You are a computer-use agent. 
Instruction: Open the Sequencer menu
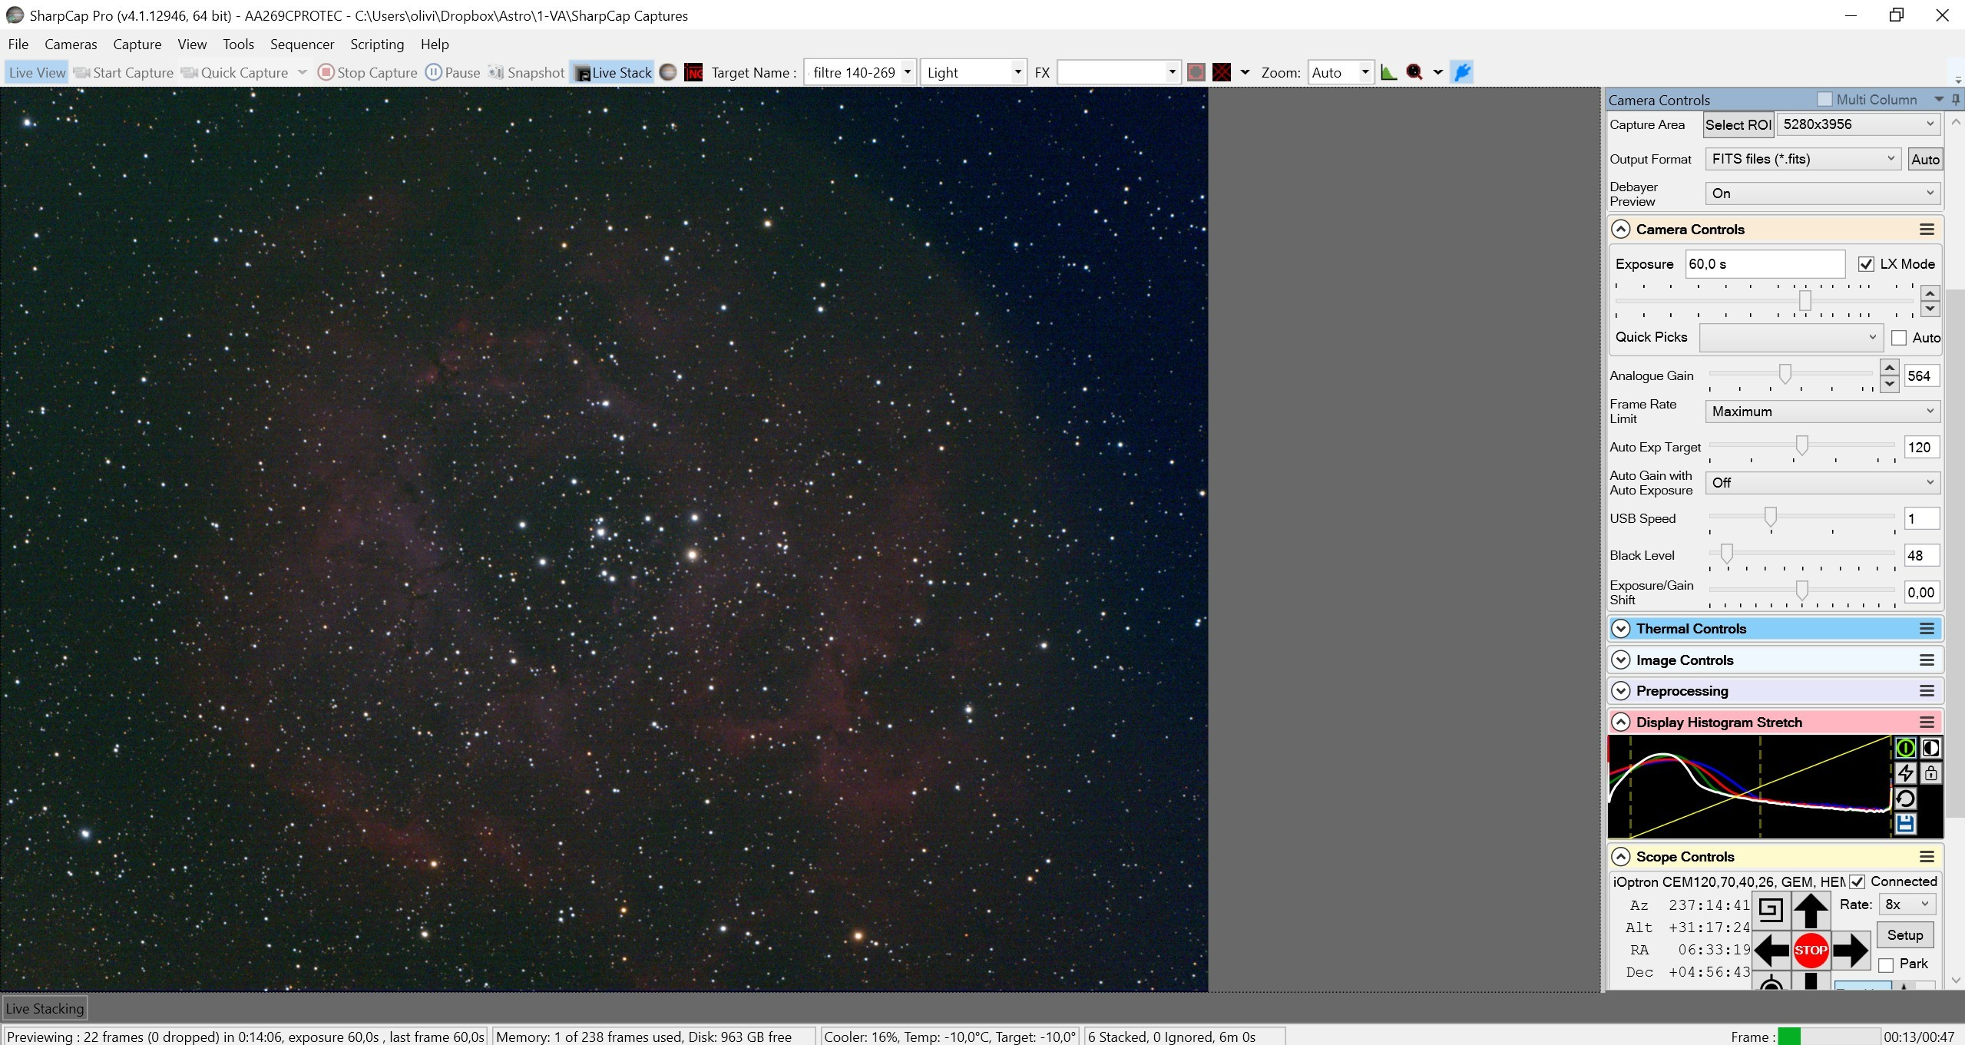[302, 45]
